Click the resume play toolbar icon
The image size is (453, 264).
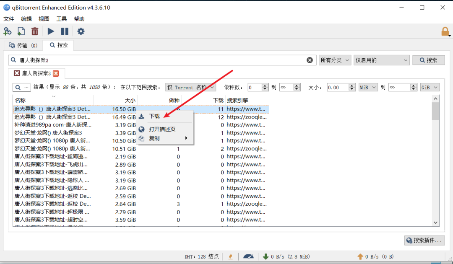click(51, 31)
